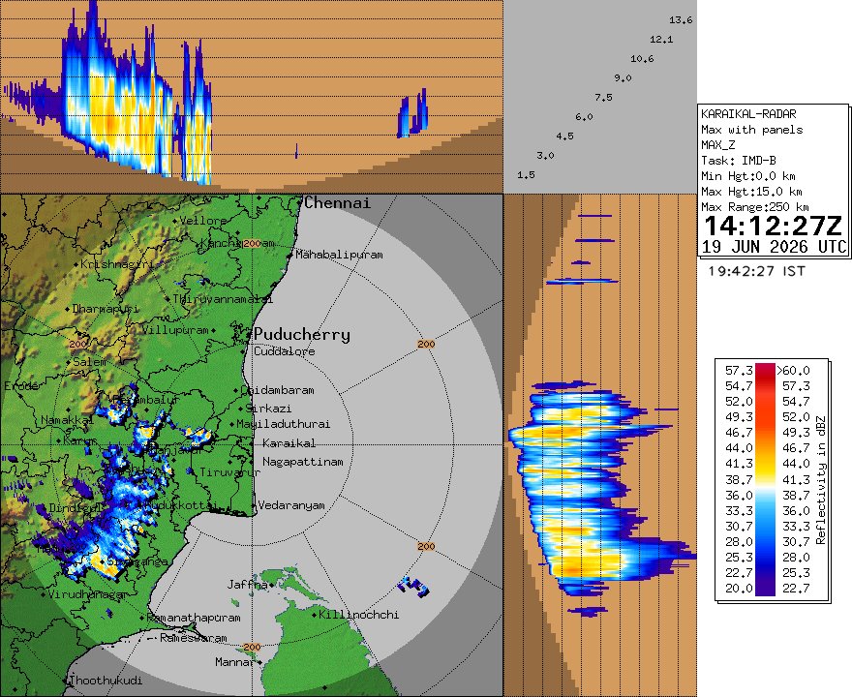Click the Rameswaram label
852x697 pixels.
click(x=194, y=638)
